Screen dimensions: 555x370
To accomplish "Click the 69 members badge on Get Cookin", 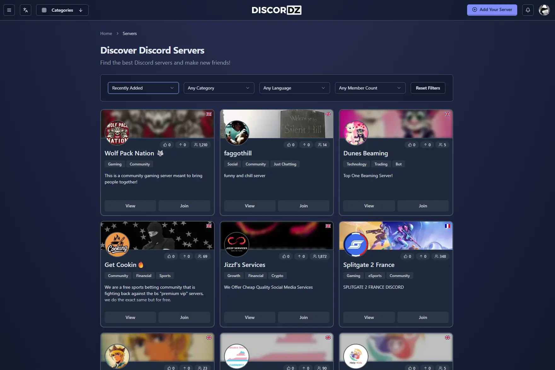I will 203,256.
